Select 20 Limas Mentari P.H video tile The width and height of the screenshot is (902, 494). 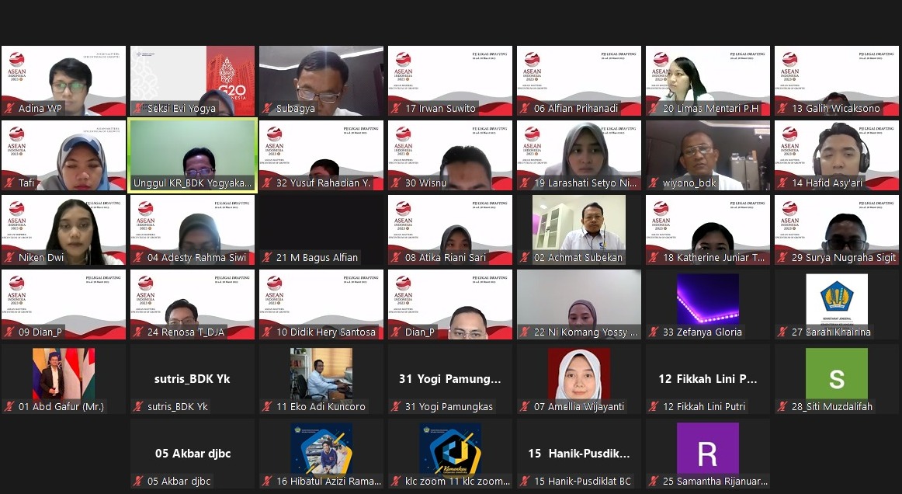(x=708, y=81)
